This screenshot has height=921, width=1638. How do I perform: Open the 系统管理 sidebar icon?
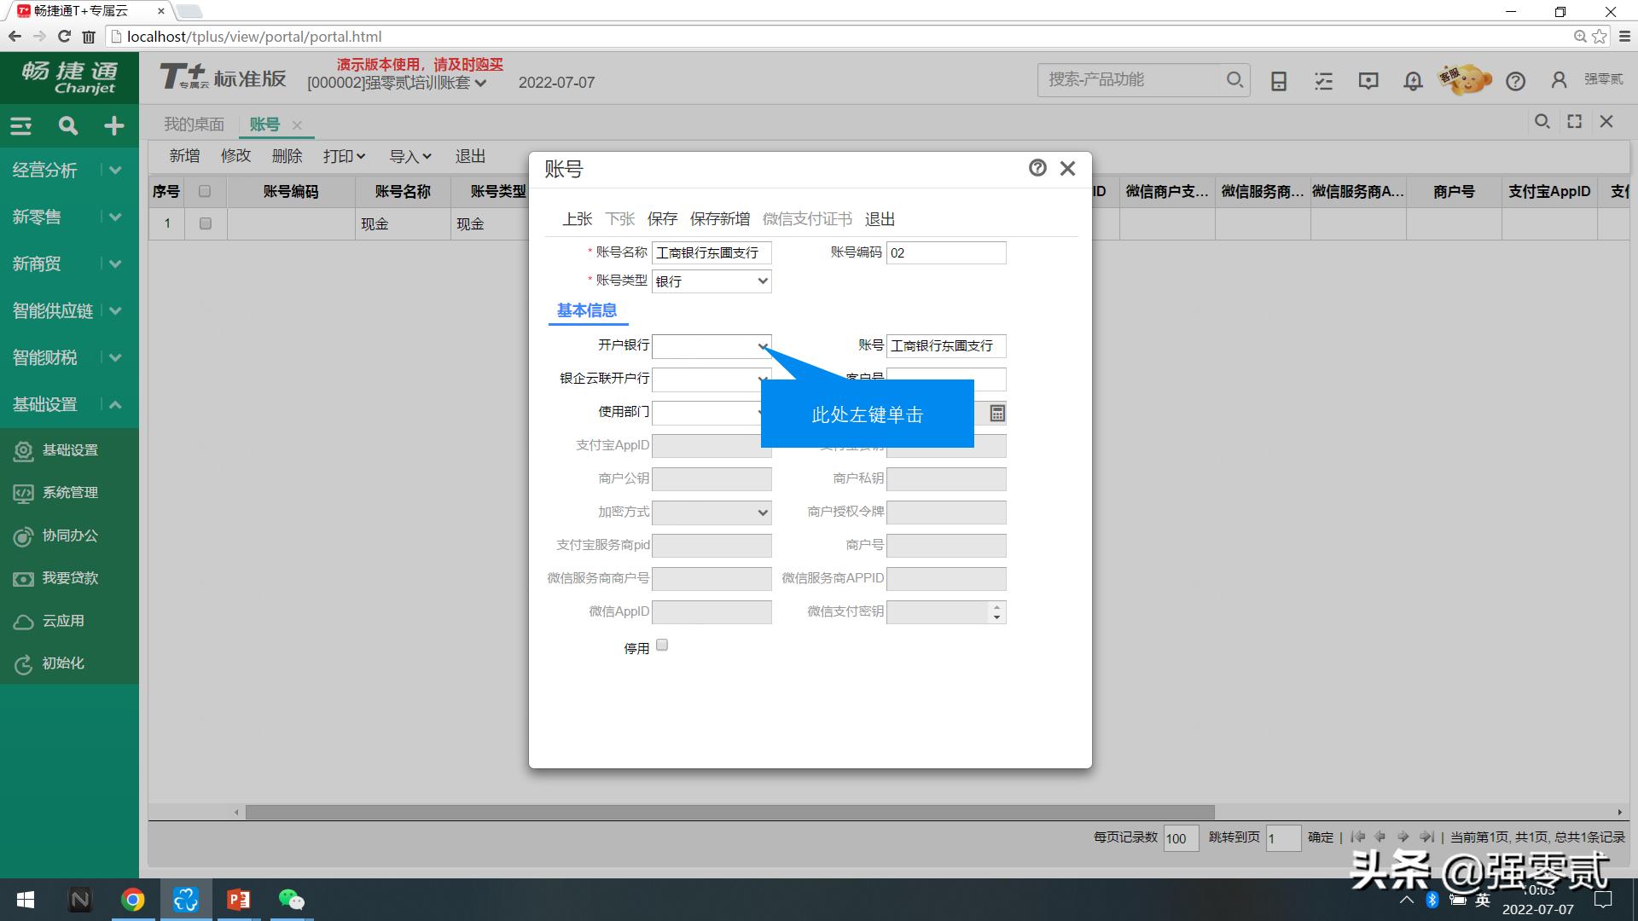click(x=23, y=493)
